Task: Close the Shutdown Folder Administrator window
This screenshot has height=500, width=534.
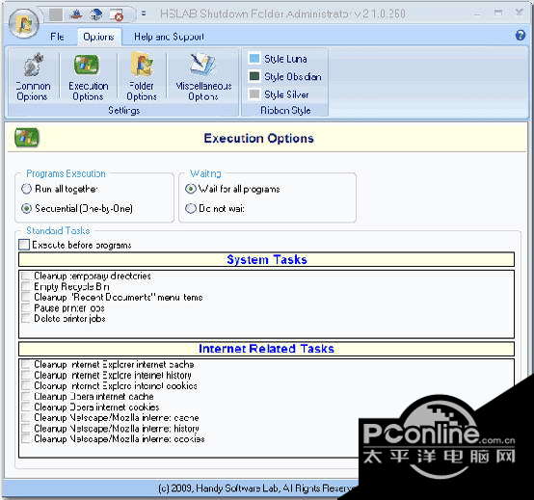Action: pos(519,13)
